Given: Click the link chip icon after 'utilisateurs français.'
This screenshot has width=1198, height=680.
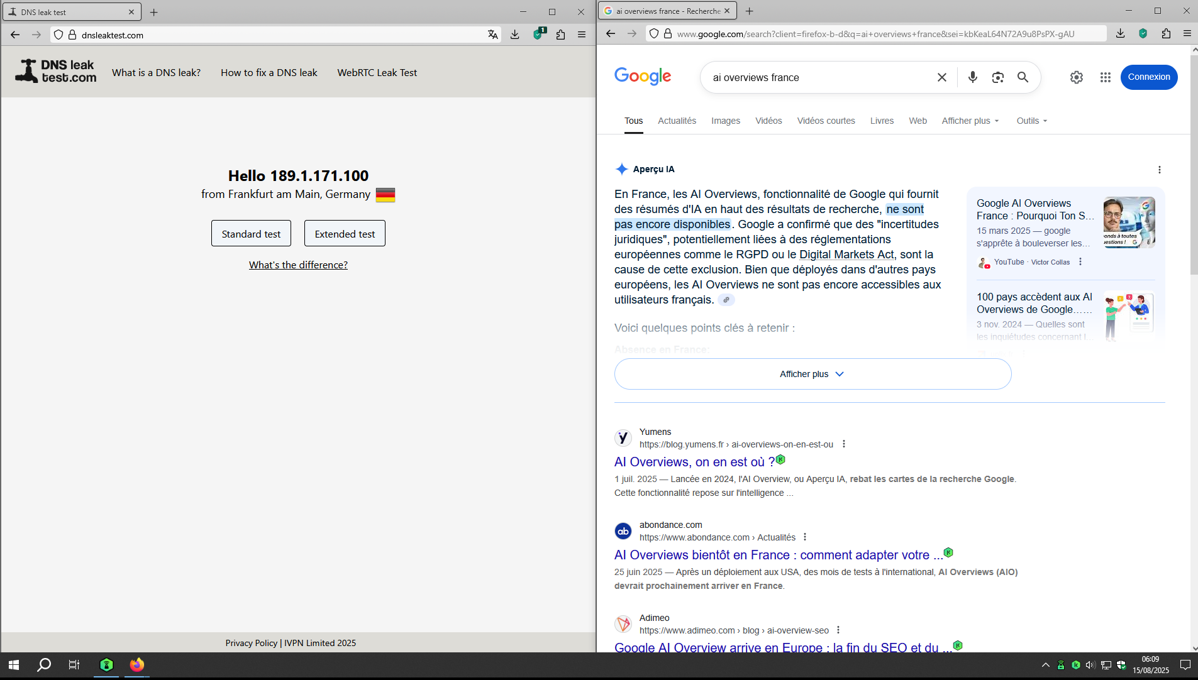Looking at the screenshot, I should (x=726, y=300).
